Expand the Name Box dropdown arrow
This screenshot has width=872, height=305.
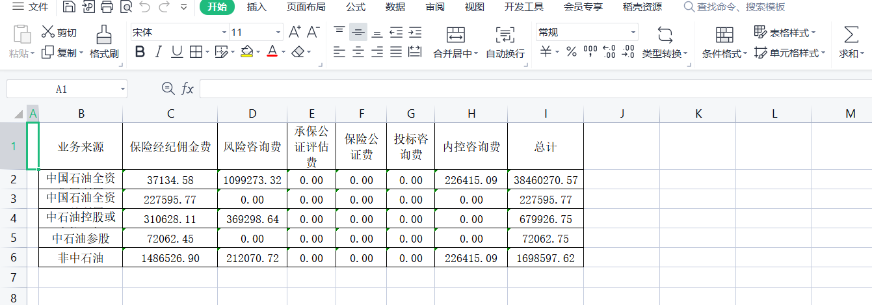(x=122, y=90)
